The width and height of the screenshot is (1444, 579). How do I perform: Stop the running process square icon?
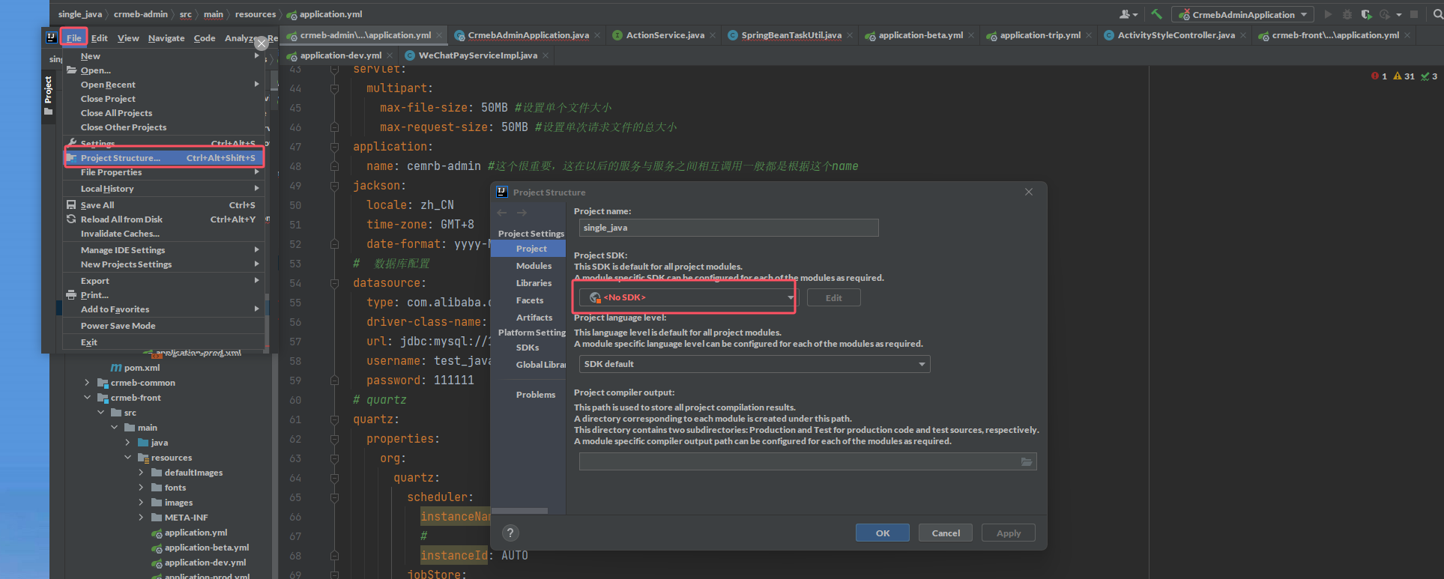[x=1414, y=14]
